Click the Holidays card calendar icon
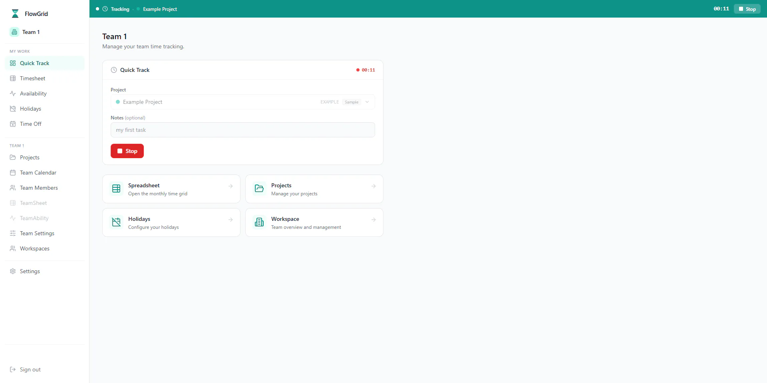767x383 pixels. point(116,222)
